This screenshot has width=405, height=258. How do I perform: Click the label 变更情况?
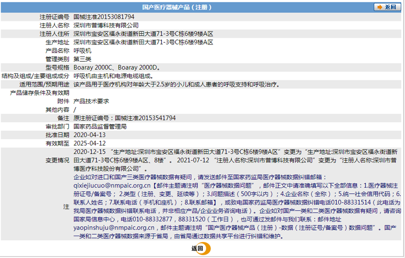[x=58, y=160]
